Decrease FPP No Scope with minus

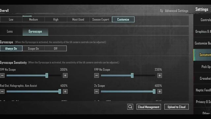pyautogui.click(x=97, y=75)
